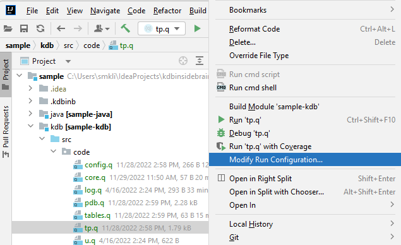The image size is (401, 245).
Task: Open the Pull Requests tool window tab
Action: (x=6, y=131)
